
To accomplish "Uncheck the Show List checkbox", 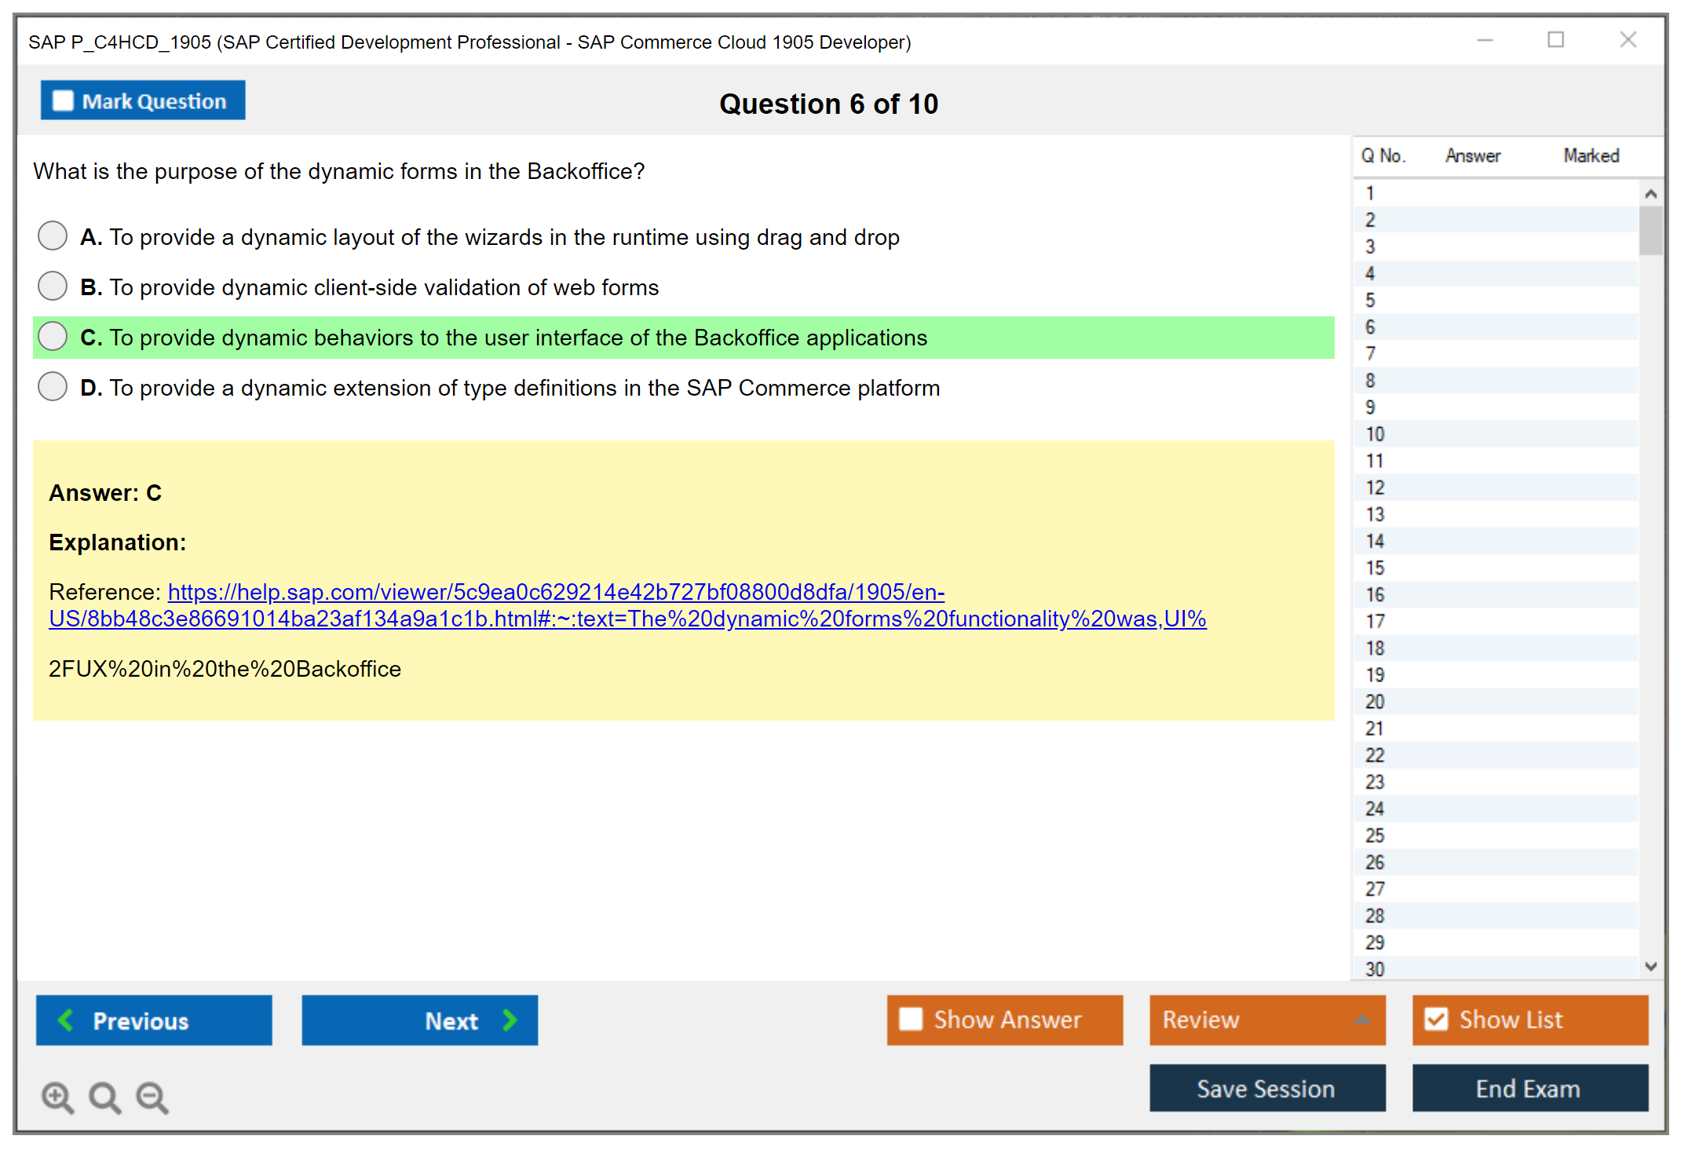I will point(1436,1019).
